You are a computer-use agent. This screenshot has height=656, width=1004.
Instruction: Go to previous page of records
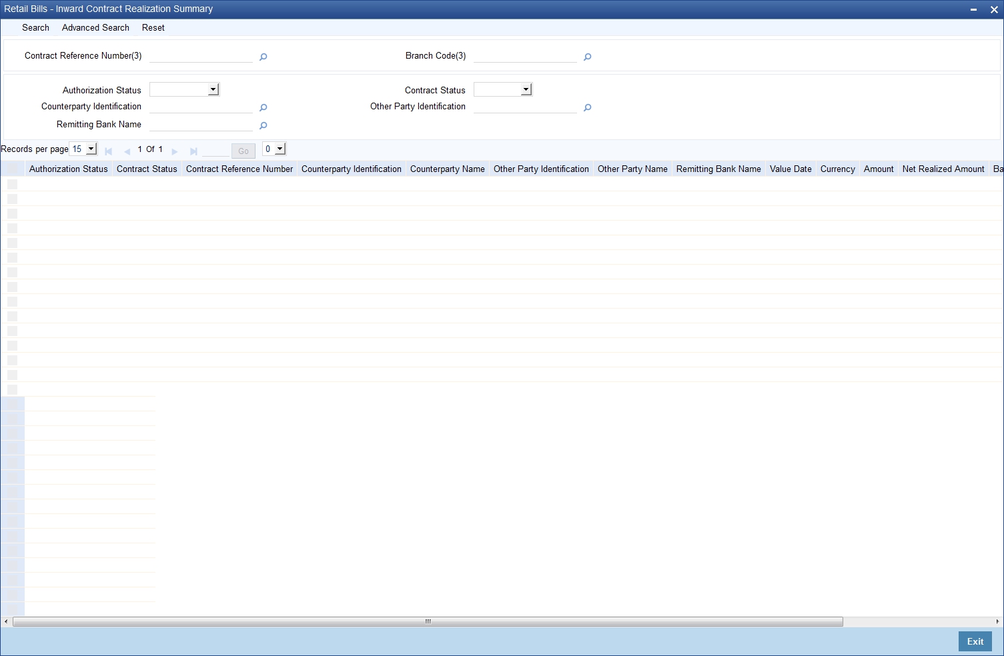(127, 151)
